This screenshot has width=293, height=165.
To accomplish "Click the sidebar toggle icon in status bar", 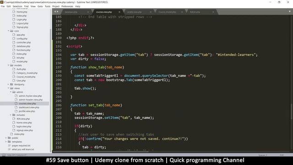I will (4, 155).
